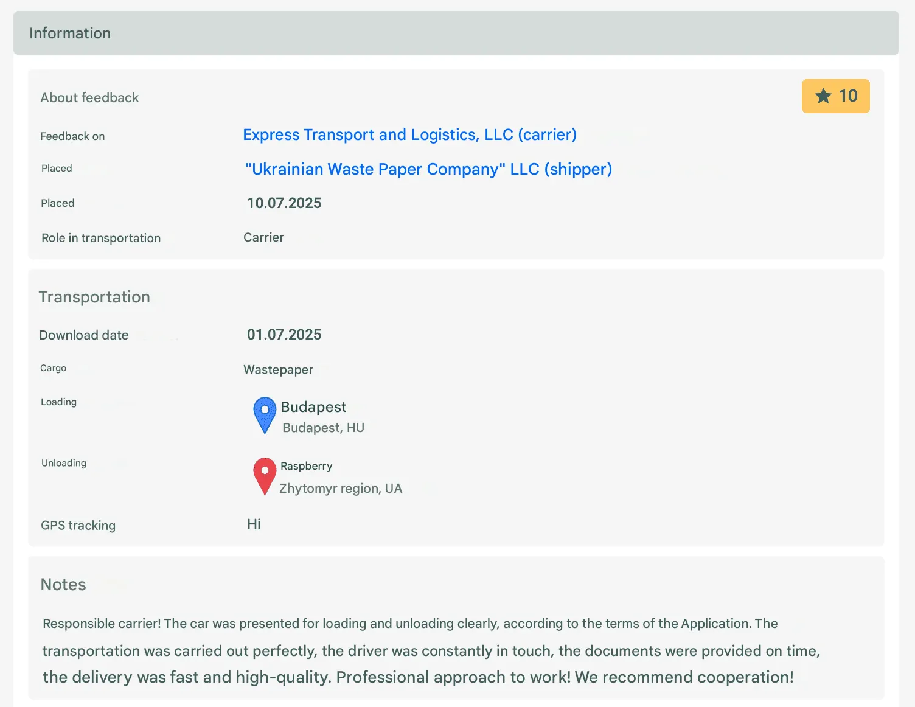
Task: Click the feedback notes paragraph text
Action: click(431, 650)
